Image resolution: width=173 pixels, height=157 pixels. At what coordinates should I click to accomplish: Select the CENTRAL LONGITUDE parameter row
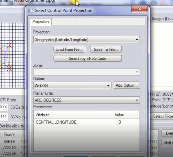pos(86,122)
